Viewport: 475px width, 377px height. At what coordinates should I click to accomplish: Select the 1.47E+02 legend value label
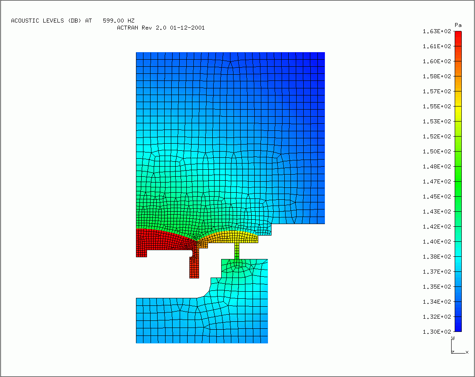[437, 181]
